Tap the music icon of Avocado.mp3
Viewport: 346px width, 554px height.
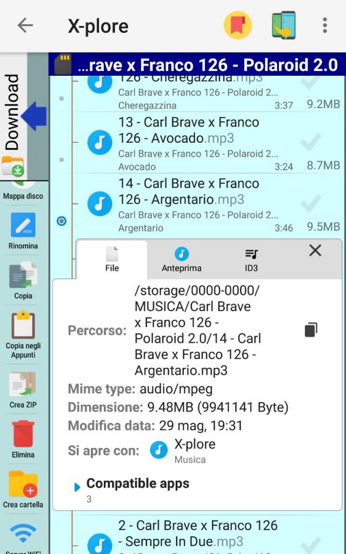point(99,143)
